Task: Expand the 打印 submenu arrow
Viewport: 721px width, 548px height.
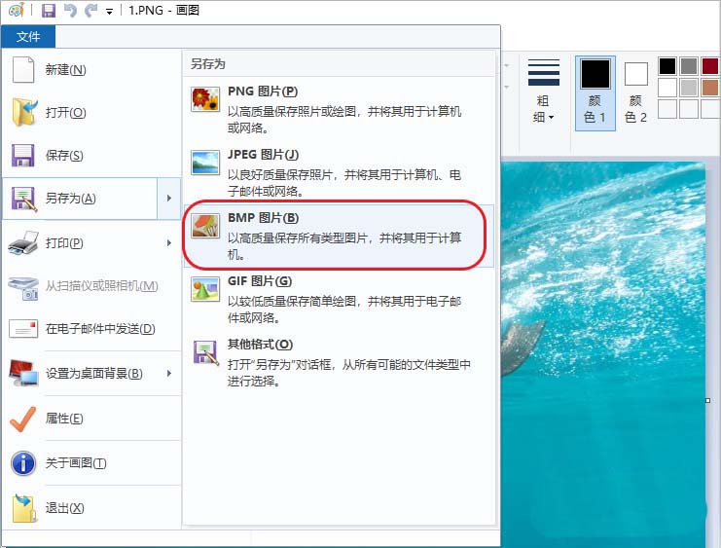Action: 169,242
